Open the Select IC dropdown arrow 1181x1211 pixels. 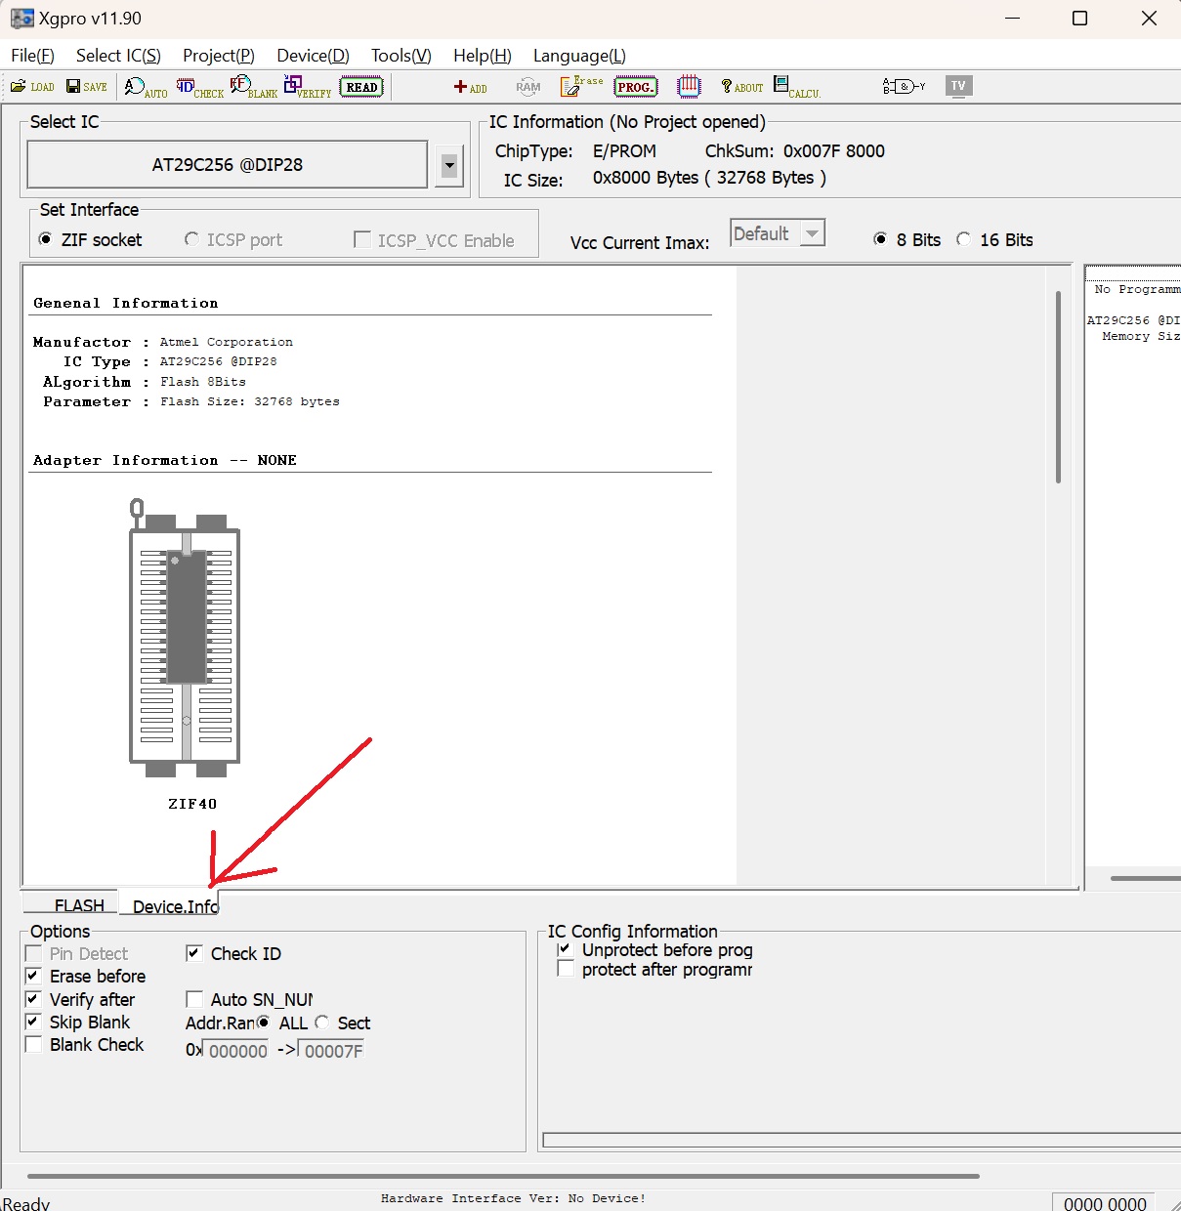[449, 165]
